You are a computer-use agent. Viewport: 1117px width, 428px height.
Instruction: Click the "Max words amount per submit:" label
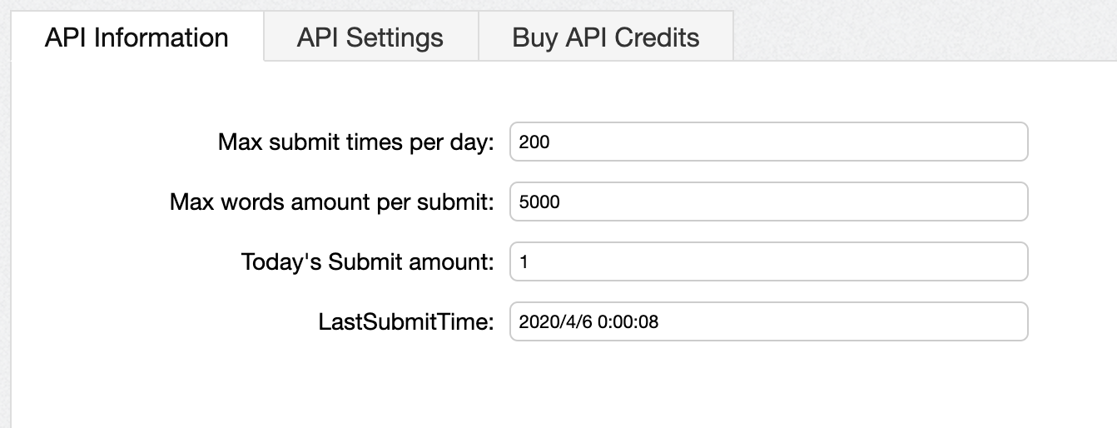coord(332,202)
